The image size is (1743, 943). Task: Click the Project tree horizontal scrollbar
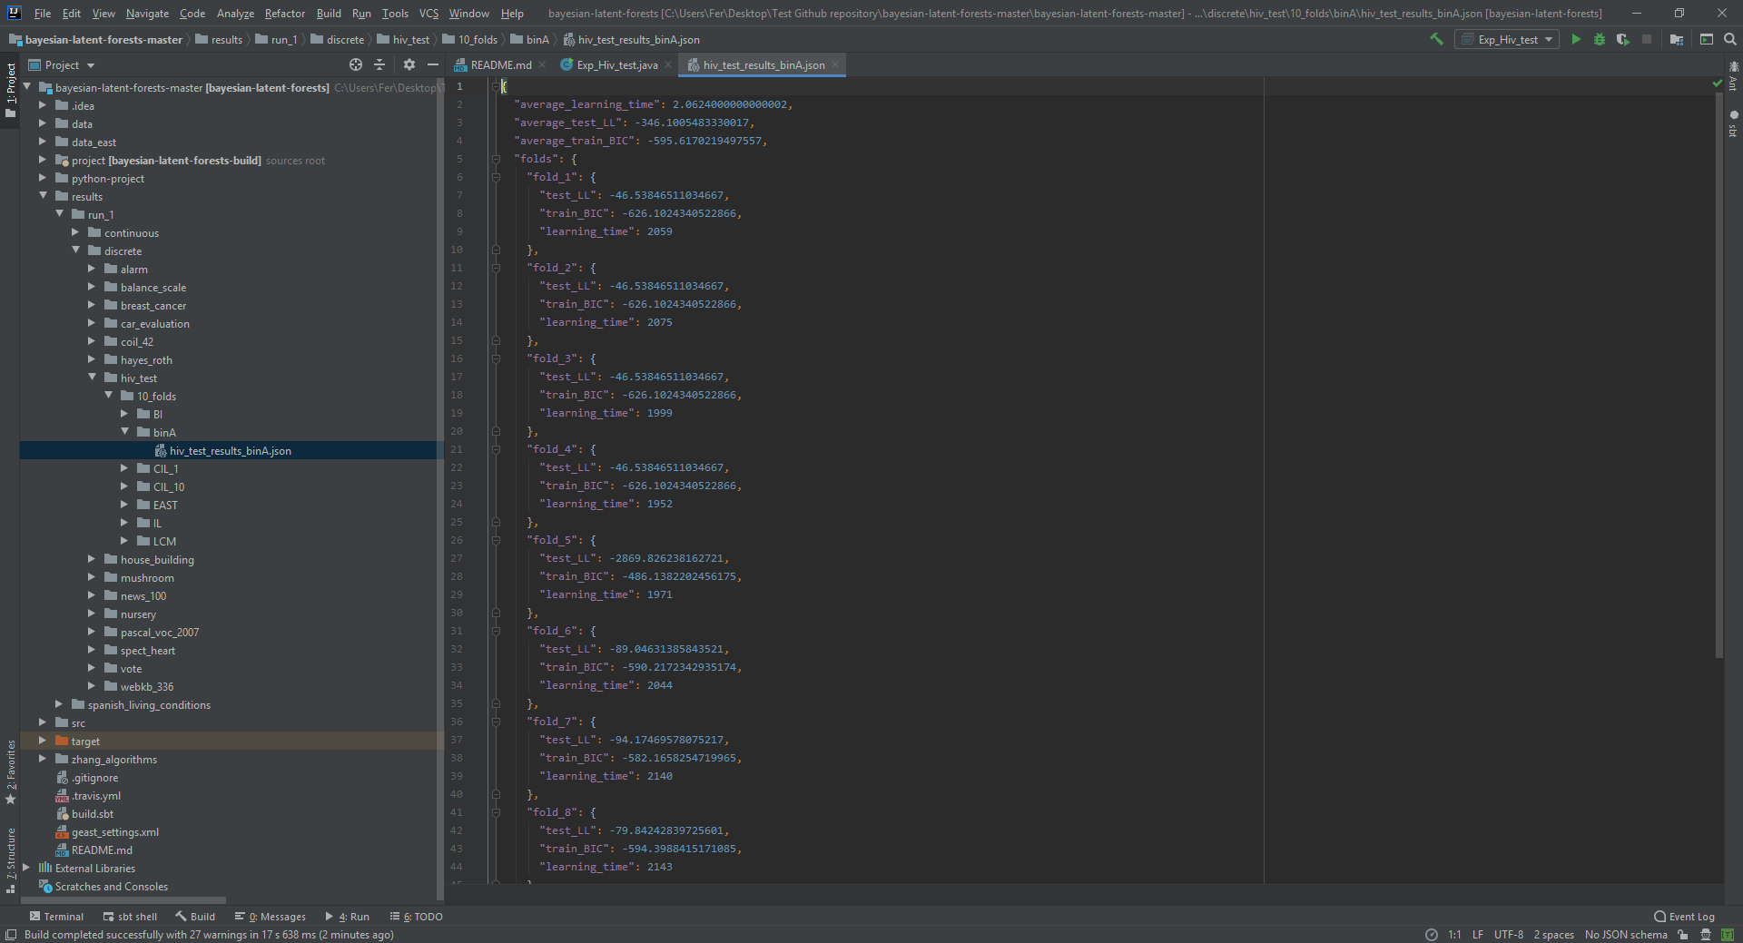click(123, 900)
